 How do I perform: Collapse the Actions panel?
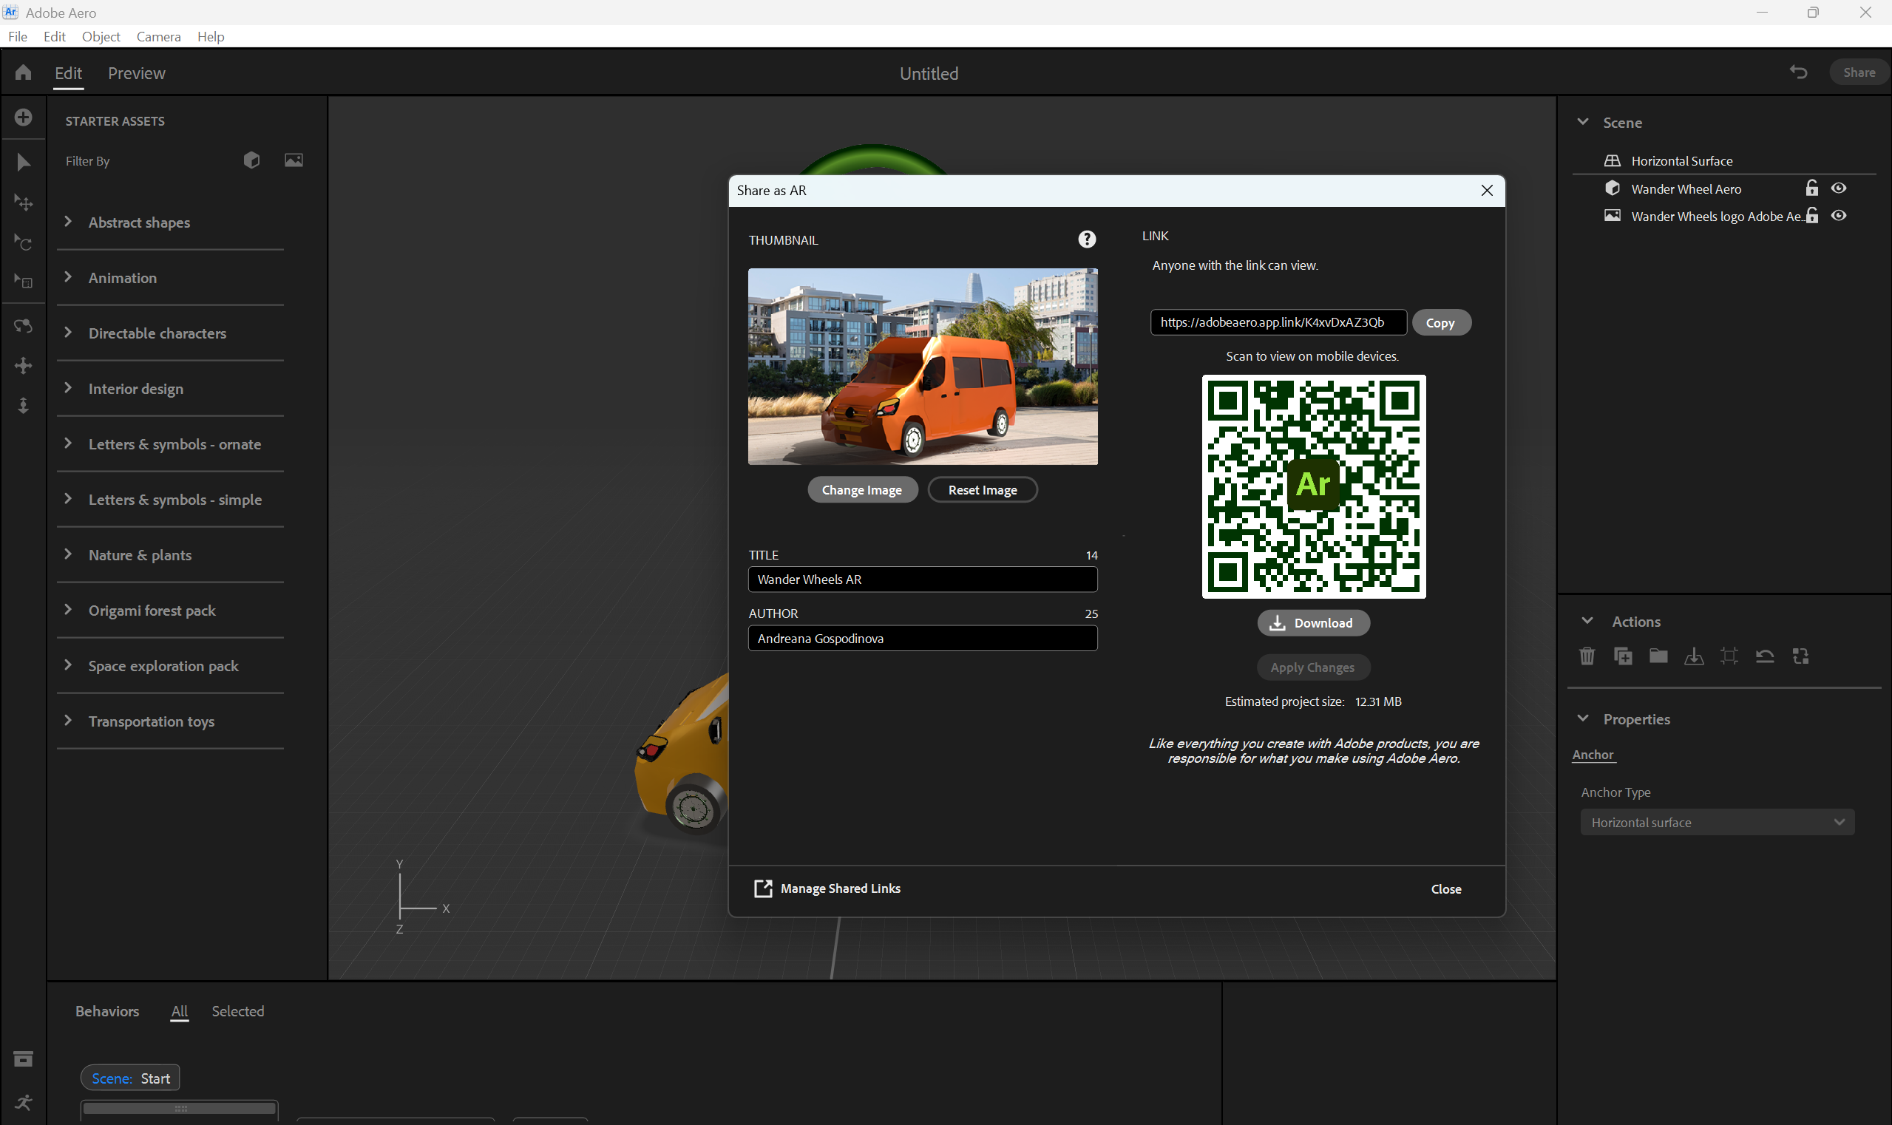(1587, 621)
